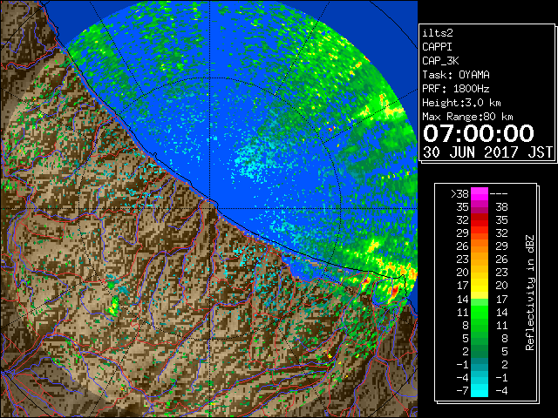This screenshot has height=418, width=558.
Task: Pick the bright green band beside "11"
Action: (x=480, y=312)
